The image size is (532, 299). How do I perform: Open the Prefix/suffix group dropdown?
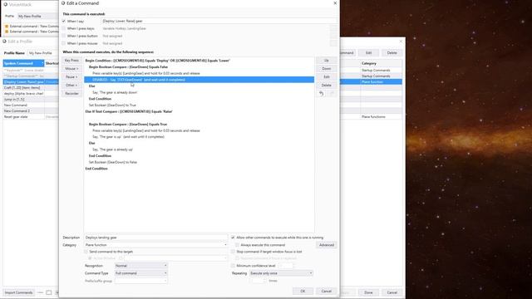[140, 281]
